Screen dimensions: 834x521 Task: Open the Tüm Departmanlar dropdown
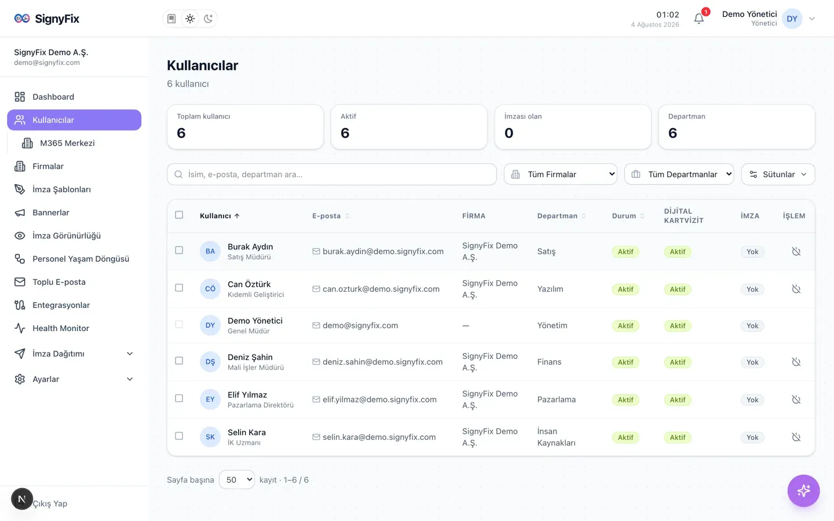679,174
